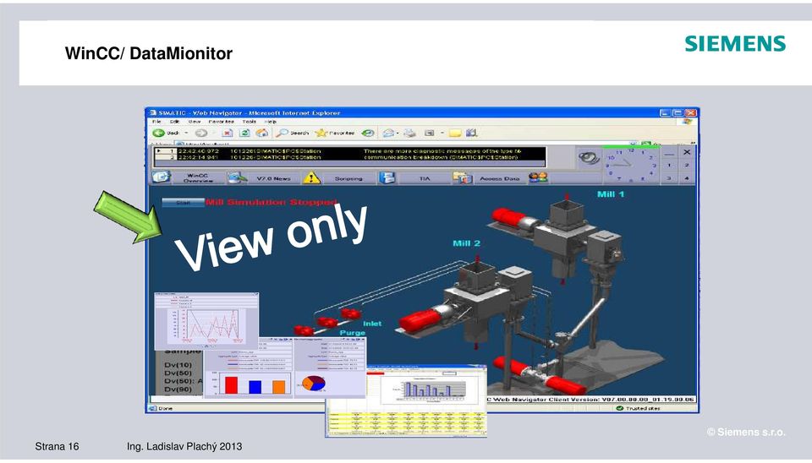812x463 pixels.
Task: Click the two users icon
Action: [x=538, y=177]
